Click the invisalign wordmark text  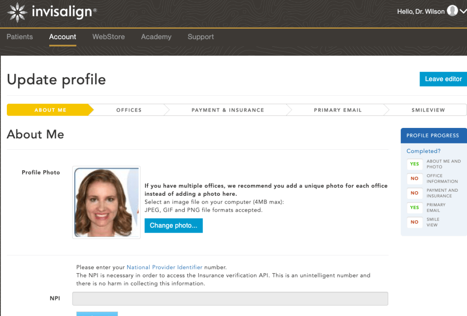(62, 12)
